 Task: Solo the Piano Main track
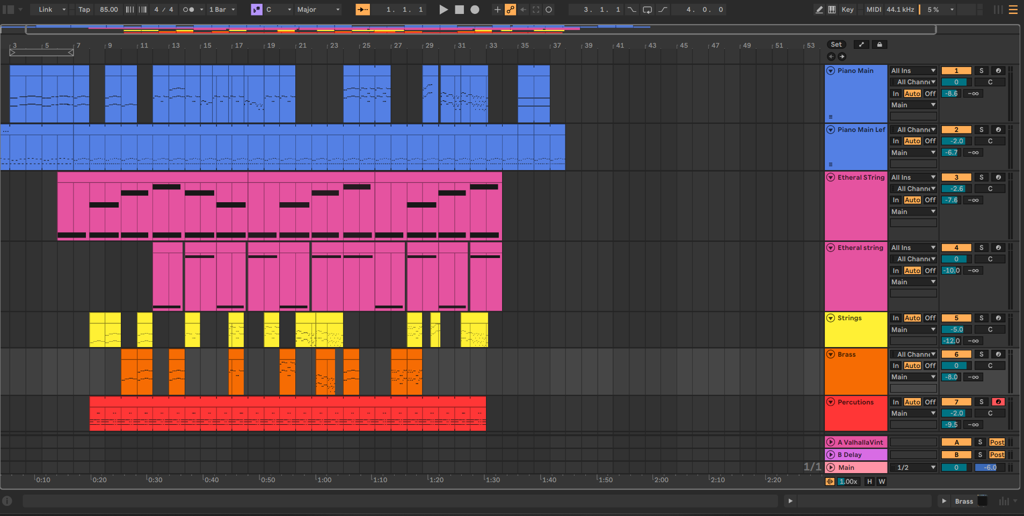coord(982,71)
